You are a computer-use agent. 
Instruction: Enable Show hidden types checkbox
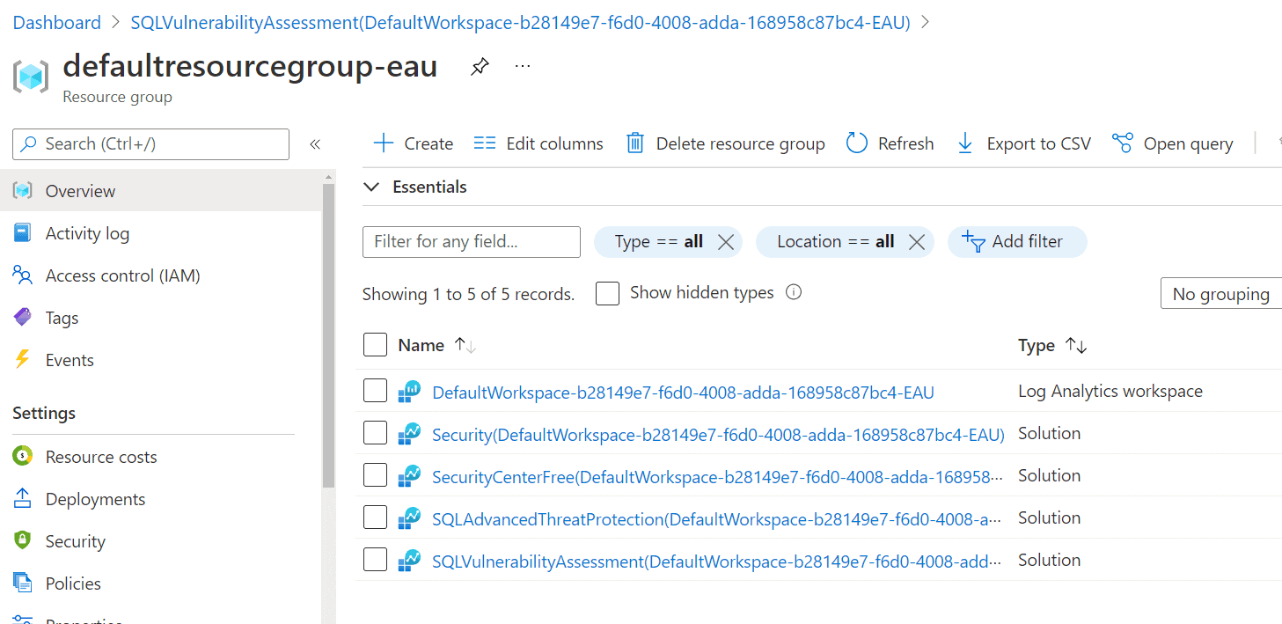click(x=607, y=293)
